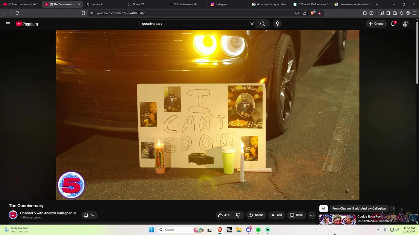Image resolution: width=419 pixels, height=235 pixels.
Task: Switch to DSG Adult Performance tab
Action: pyautogui.click(x=311, y=4)
